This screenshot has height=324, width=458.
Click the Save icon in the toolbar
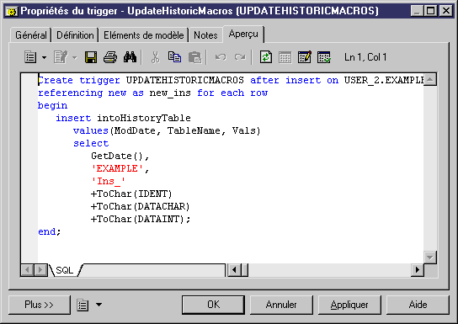(x=91, y=57)
